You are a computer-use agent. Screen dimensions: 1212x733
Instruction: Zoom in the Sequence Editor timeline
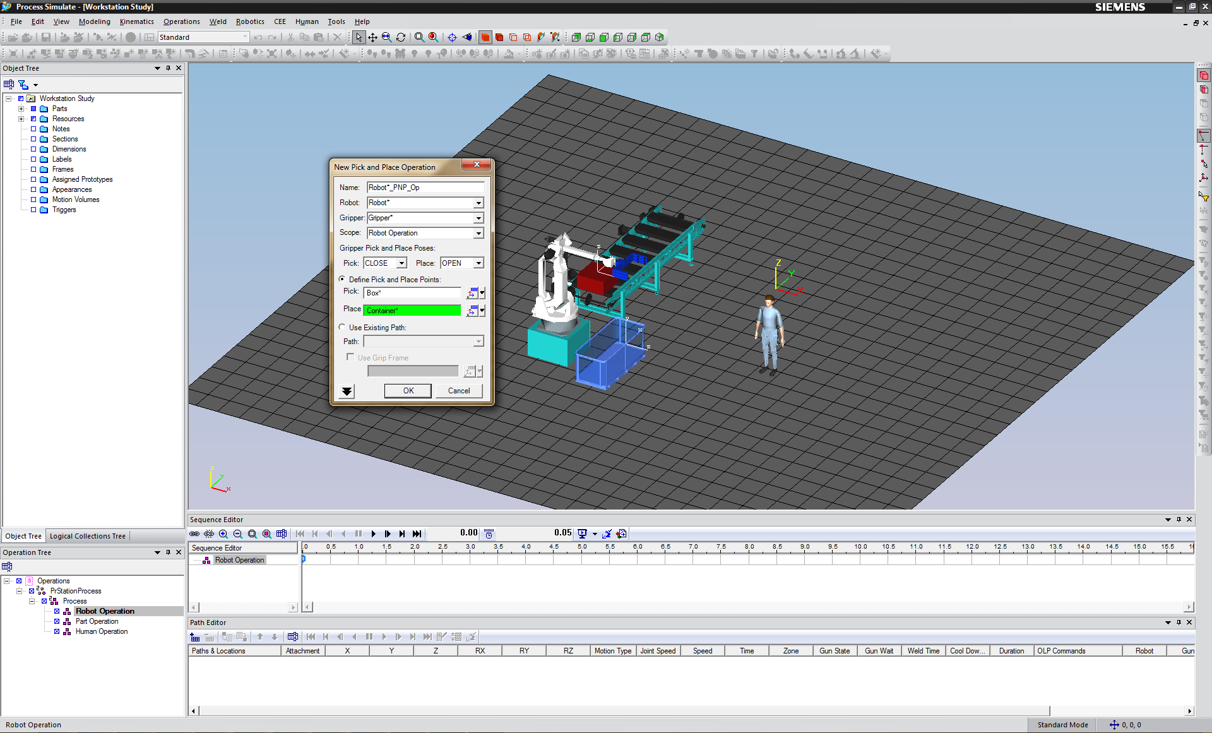223,533
